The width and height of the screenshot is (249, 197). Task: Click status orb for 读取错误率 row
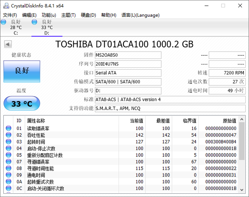[x=9, y=128]
